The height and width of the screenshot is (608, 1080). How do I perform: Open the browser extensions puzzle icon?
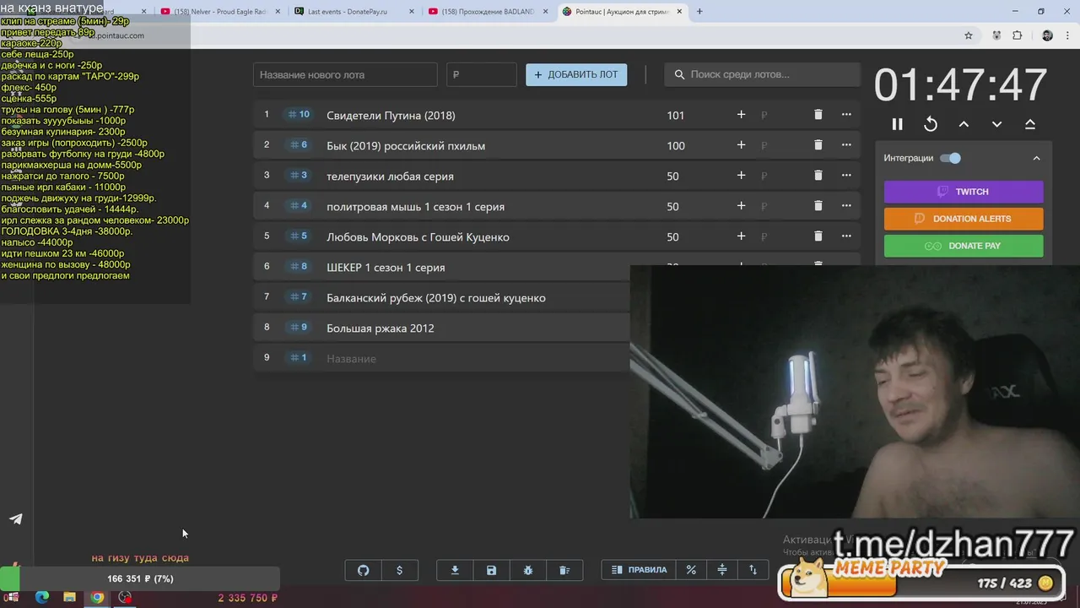tap(1017, 35)
